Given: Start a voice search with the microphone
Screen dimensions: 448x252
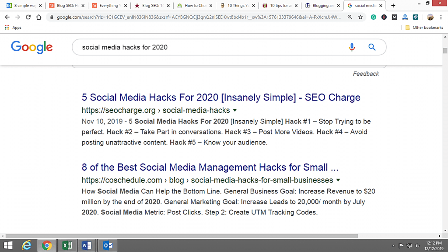Looking at the screenshot, I should point(352,47).
